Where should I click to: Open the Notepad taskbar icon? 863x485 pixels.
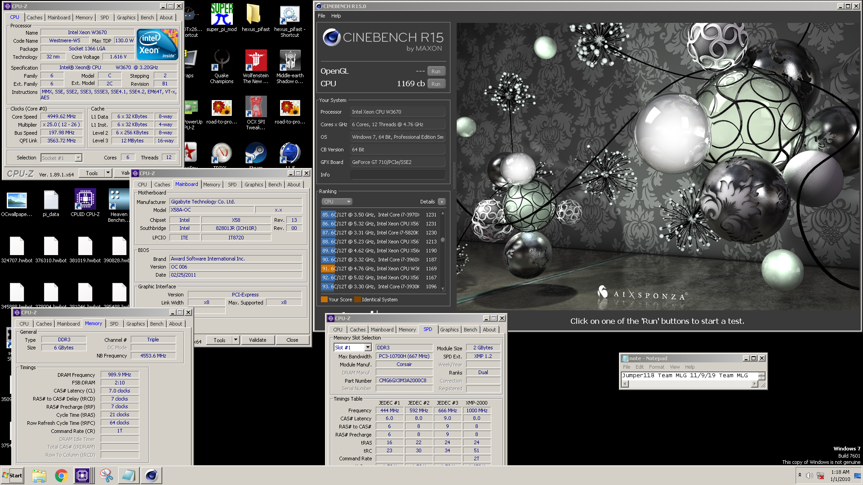pos(129,476)
